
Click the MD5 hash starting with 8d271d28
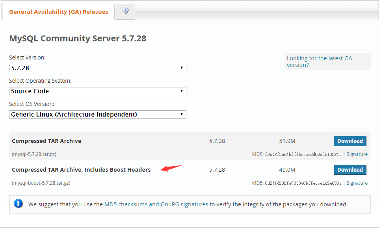(303, 183)
